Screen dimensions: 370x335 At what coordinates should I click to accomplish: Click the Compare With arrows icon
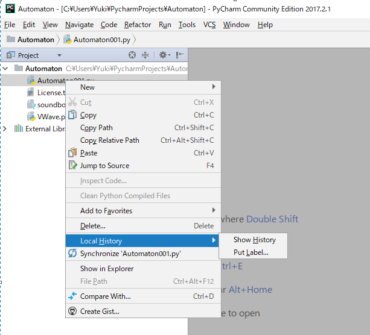coord(72,296)
